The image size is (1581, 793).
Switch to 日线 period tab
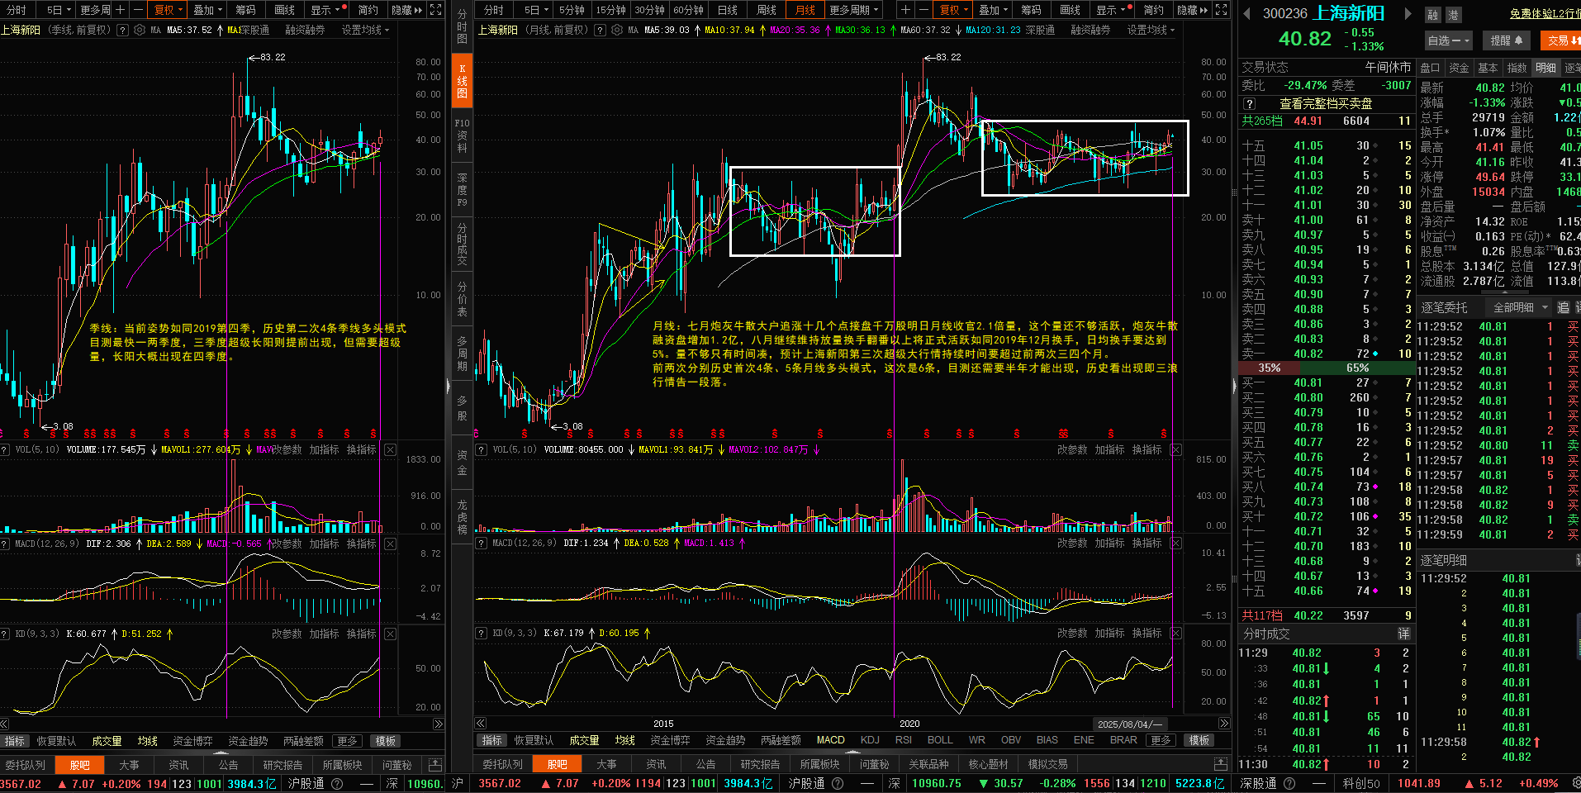pyautogui.click(x=728, y=10)
